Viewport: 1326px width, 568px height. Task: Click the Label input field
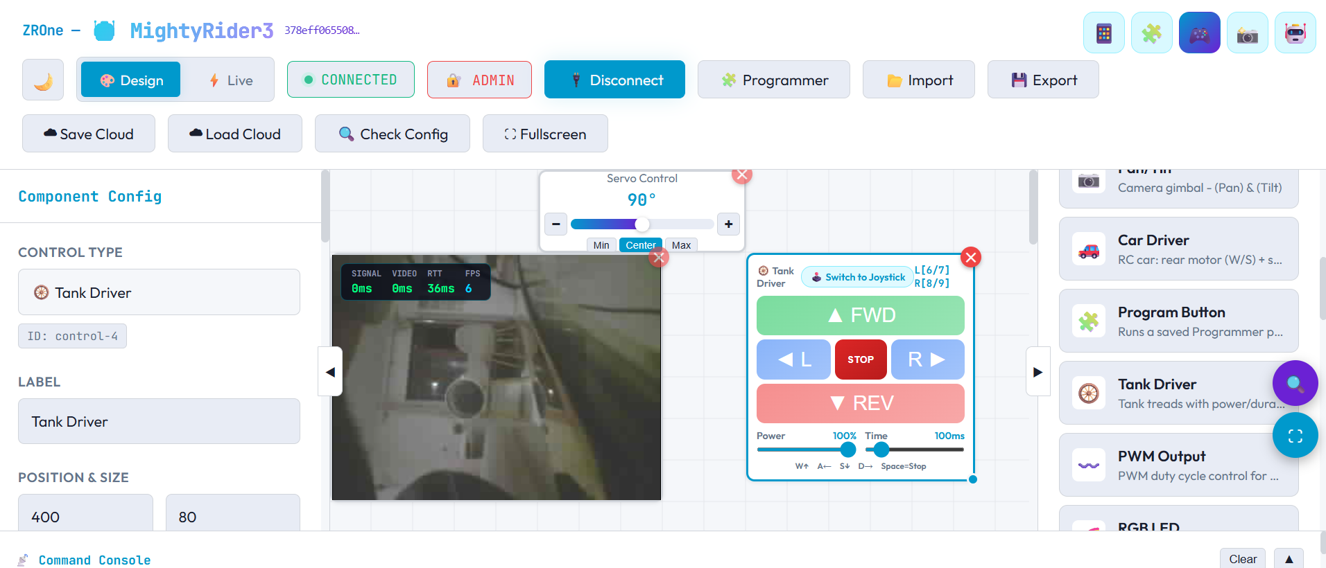point(159,421)
